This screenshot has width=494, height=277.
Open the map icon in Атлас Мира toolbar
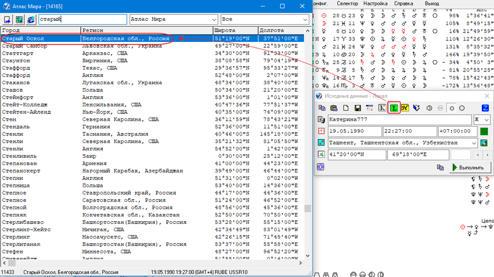[19, 20]
